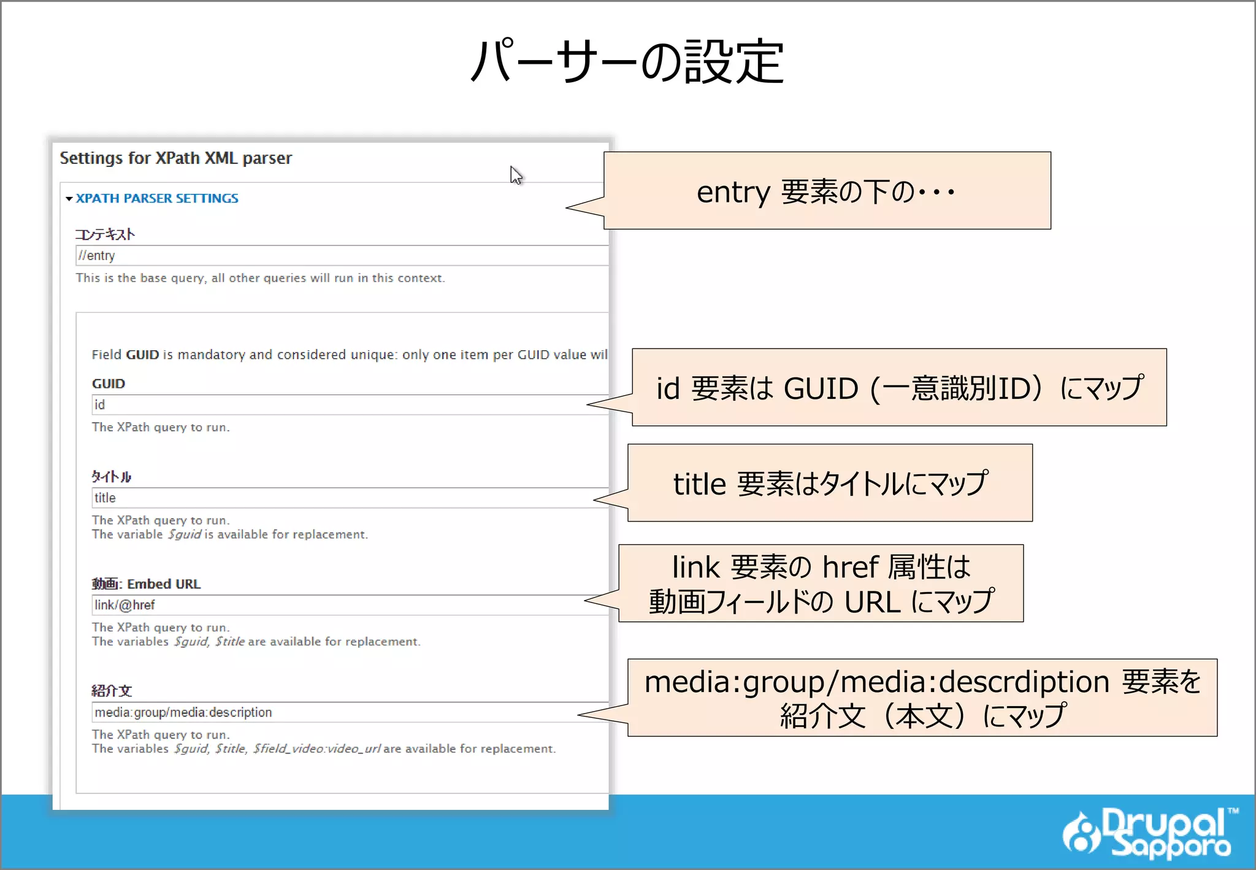Focus the context field containing //entry
Screen dimensions: 1256x870
342,255
